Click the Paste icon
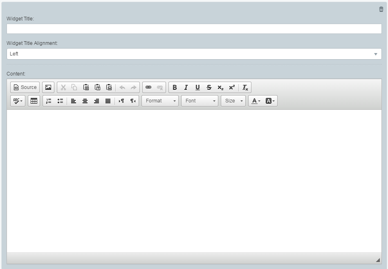 86,87
